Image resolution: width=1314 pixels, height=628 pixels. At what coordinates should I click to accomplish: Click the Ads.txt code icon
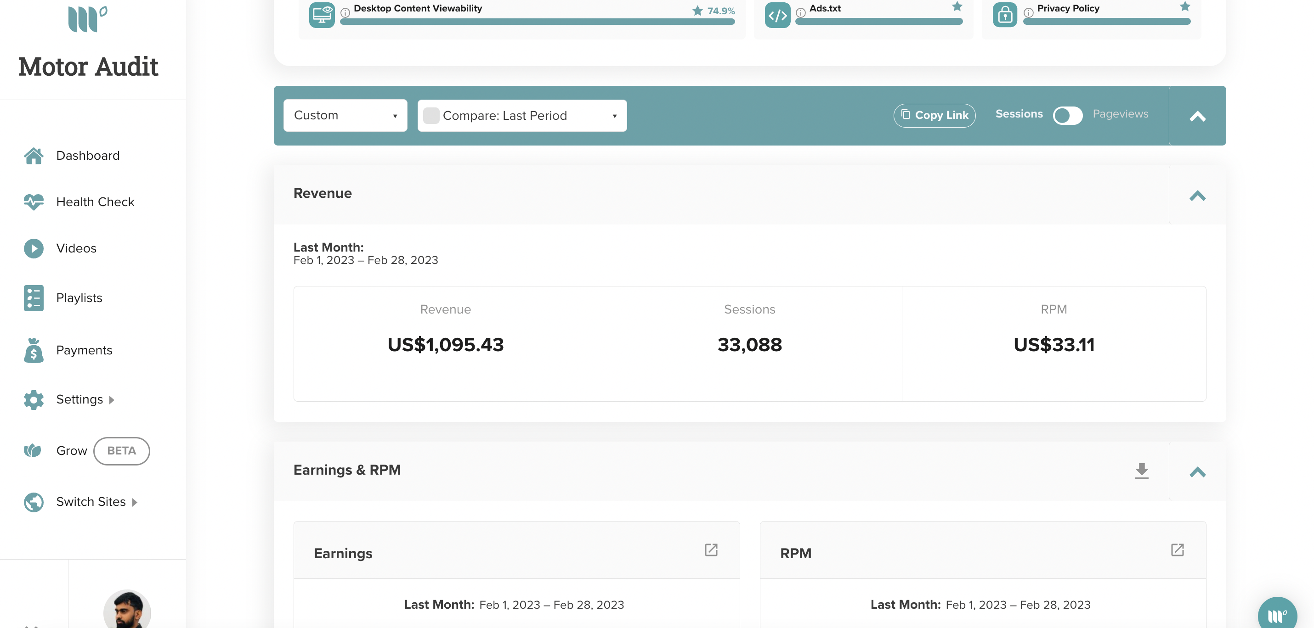point(777,15)
